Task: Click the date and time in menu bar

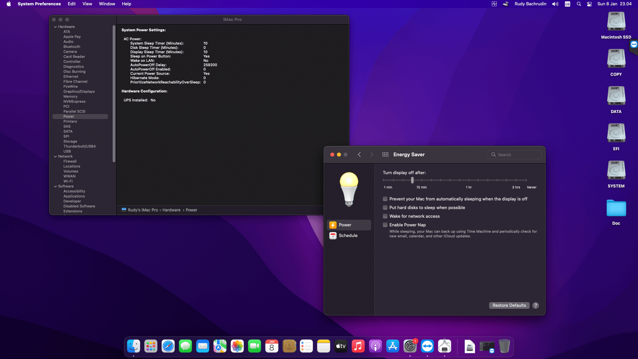Action: (x=614, y=4)
